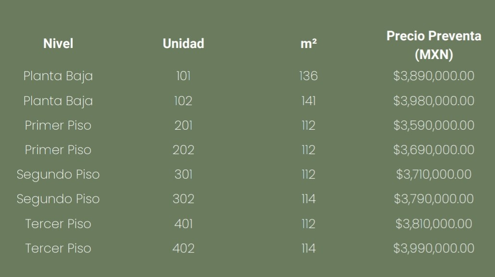Click the Unidad column header
Viewport: 495px width, 277px height.
point(184,44)
